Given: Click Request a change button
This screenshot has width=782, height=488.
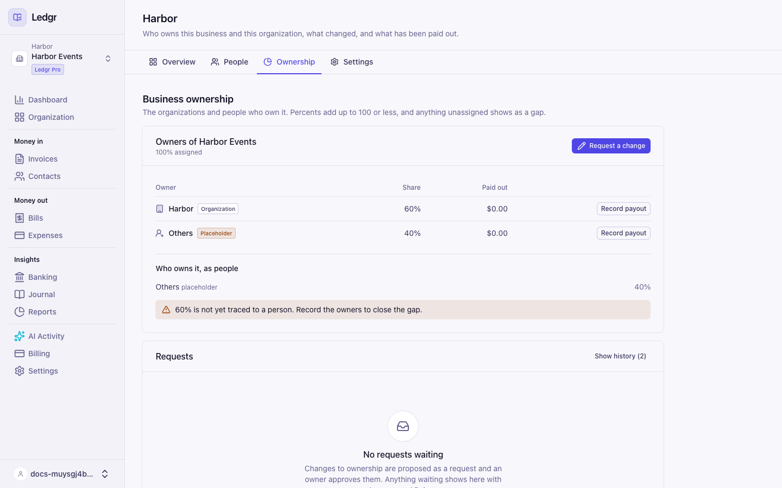Looking at the screenshot, I should (611, 146).
